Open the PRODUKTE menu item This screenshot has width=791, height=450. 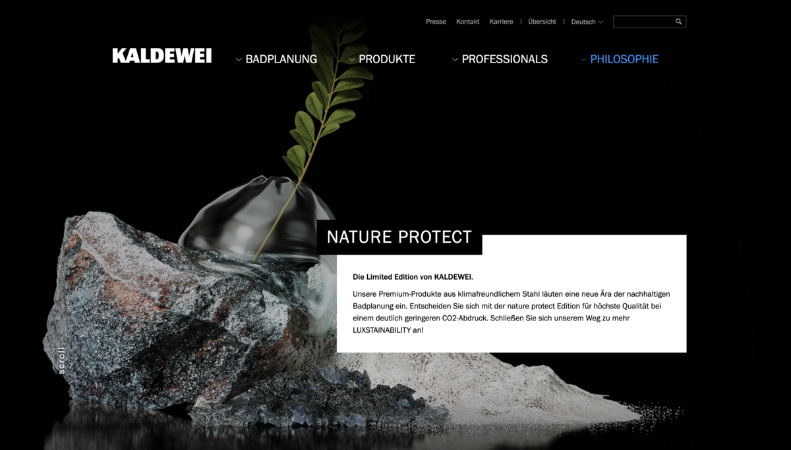387,59
